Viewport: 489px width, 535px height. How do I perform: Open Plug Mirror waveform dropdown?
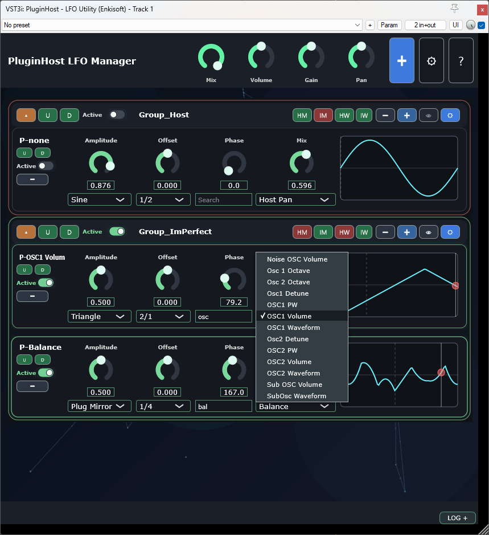point(100,406)
